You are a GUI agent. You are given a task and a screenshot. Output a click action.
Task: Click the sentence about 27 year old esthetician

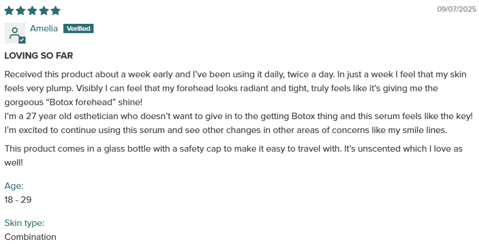tap(238, 116)
